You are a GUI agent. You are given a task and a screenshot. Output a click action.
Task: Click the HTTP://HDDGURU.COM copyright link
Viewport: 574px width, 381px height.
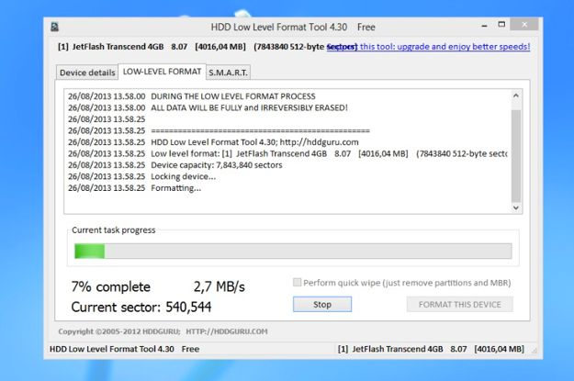pyautogui.click(x=227, y=331)
